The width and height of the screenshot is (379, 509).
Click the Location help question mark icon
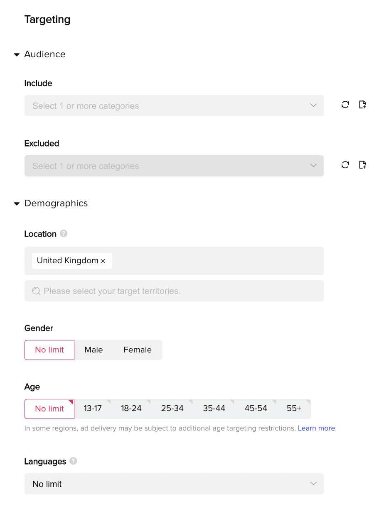(x=64, y=234)
